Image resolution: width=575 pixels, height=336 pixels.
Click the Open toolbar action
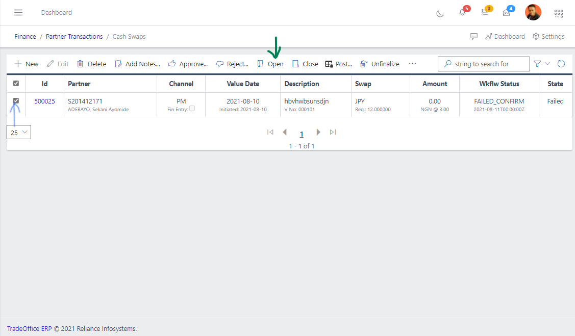pos(270,64)
